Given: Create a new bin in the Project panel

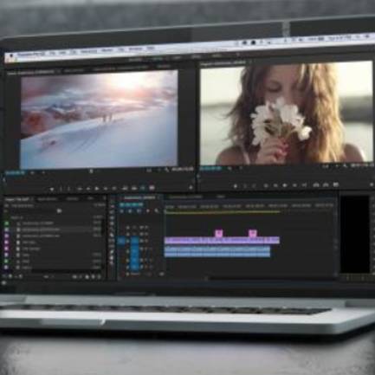Looking at the screenshot, I should 87,277.
